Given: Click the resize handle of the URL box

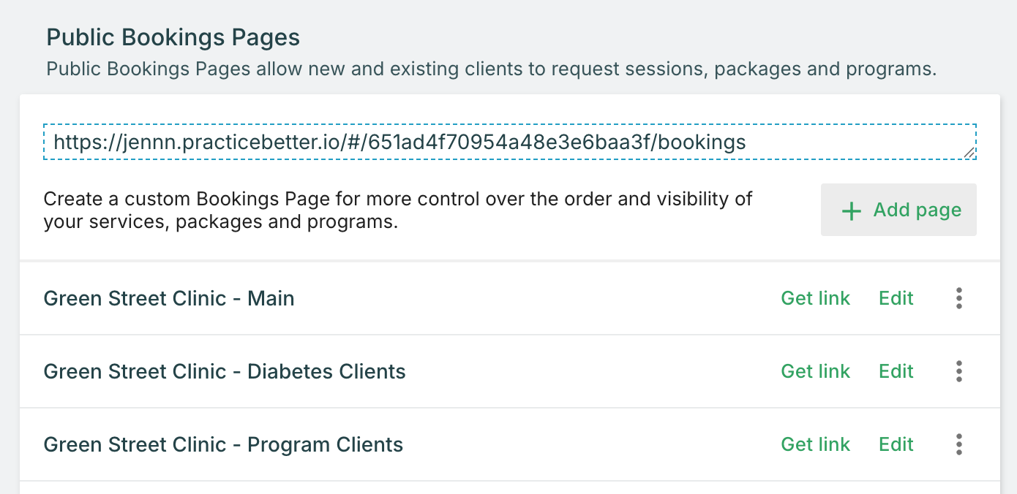Looking at the screenshot, I should tap(969, 153).
